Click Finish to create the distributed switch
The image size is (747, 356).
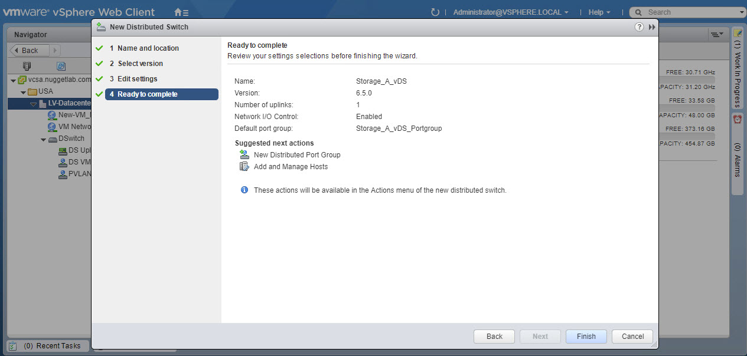point(586,337)
